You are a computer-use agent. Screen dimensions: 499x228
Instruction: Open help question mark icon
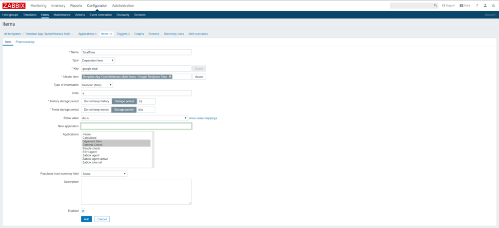[x=477, y=5]
